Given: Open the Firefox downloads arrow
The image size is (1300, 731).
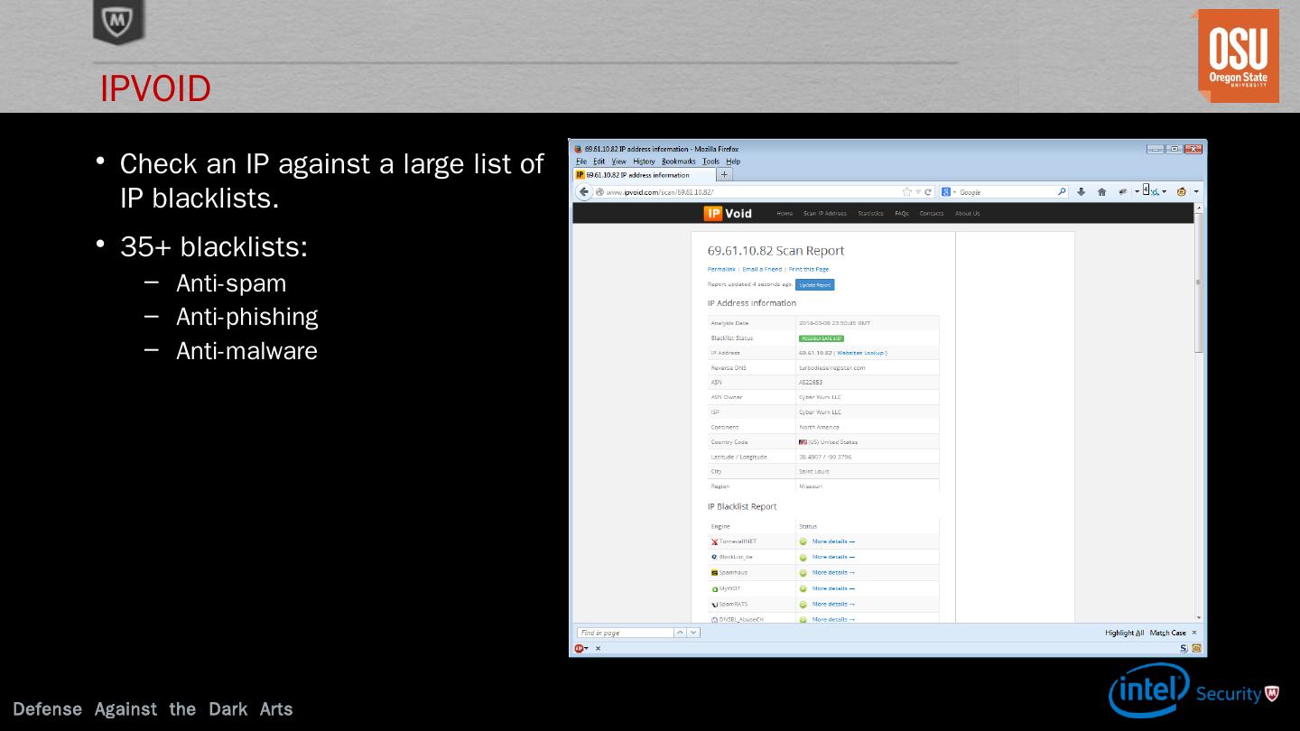Looking at the screenshot, I should tap(1082, 191).
